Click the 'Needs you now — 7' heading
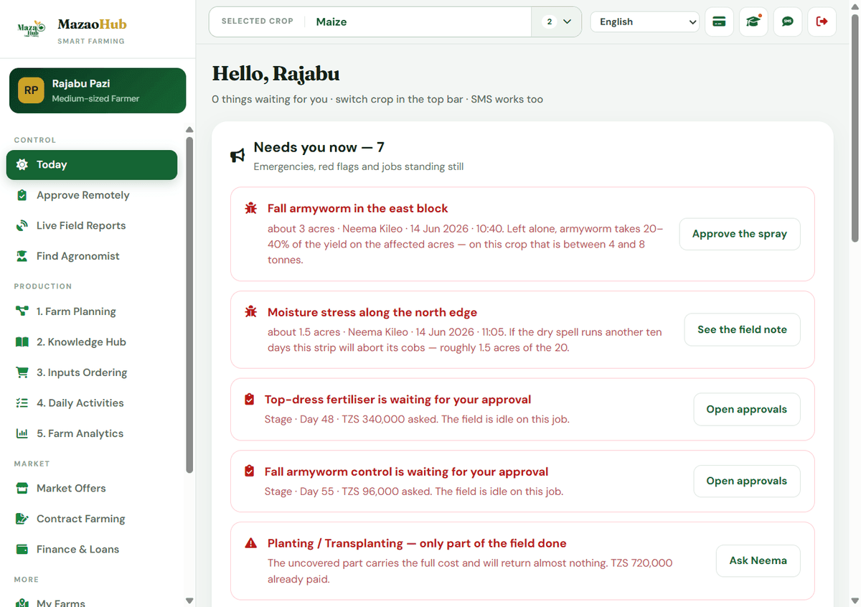The height and width of the screenshot is (607, 861). (x=319, y=147)
